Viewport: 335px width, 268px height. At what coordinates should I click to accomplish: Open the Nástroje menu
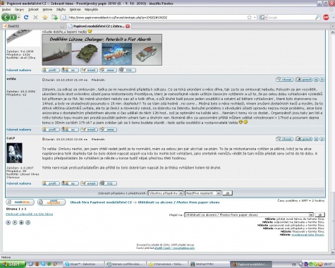point(75,10)
